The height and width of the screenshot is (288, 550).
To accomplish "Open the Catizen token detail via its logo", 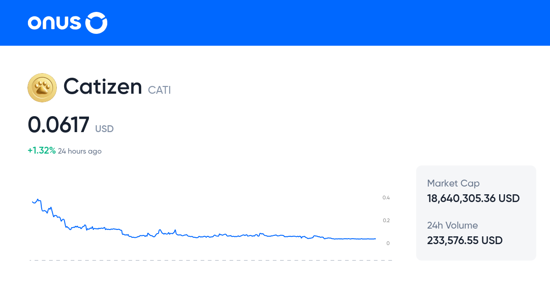I will [x=42, y=87].
